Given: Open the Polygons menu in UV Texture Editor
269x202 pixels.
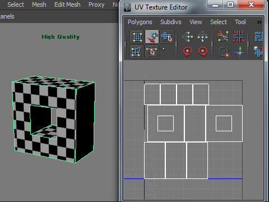Looking at the screenshot, I should pyautogui.click(x=140, y=22).
